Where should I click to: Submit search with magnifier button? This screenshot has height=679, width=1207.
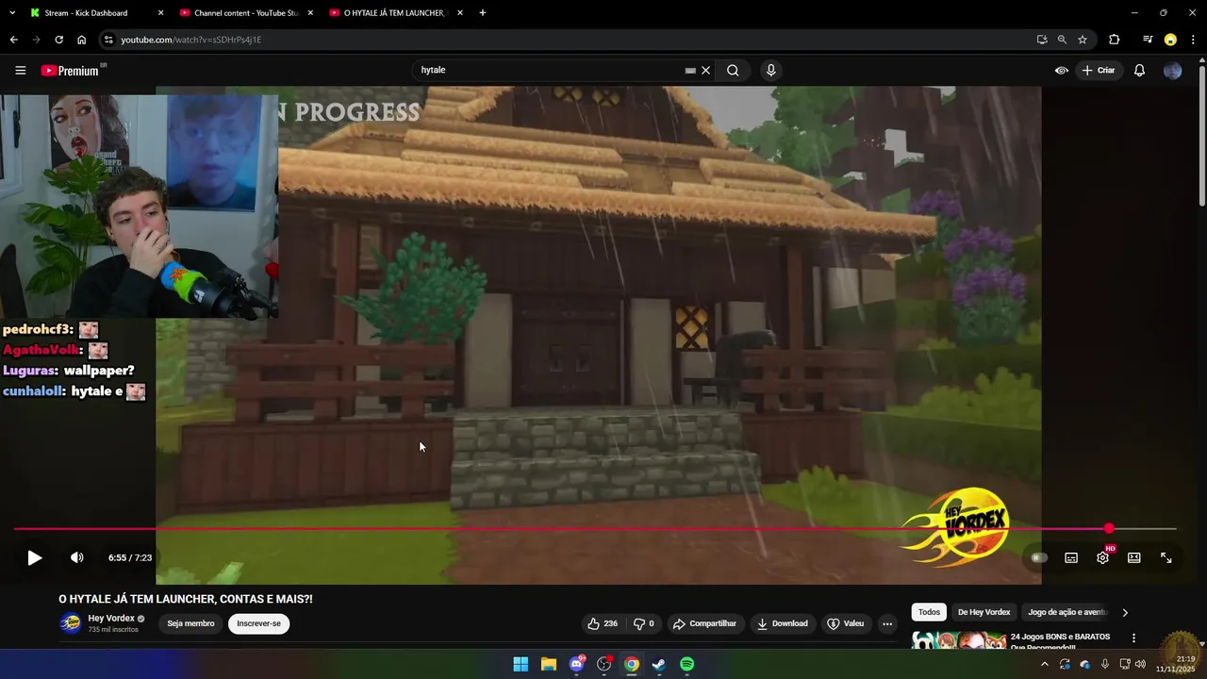pyautogui.click(x=733, y=70)
